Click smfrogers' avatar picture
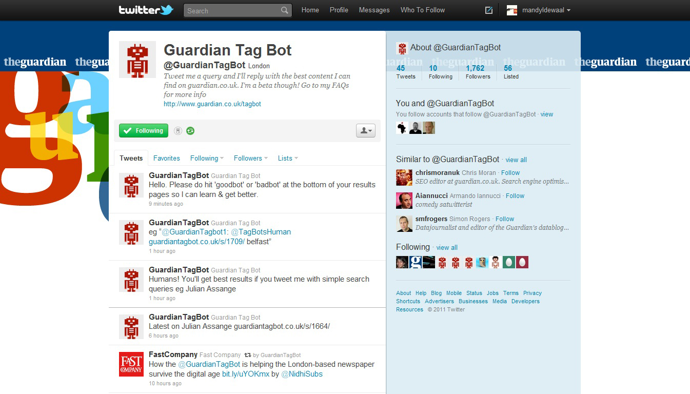Viewport: 690px width, 394px height. point(404,224)
